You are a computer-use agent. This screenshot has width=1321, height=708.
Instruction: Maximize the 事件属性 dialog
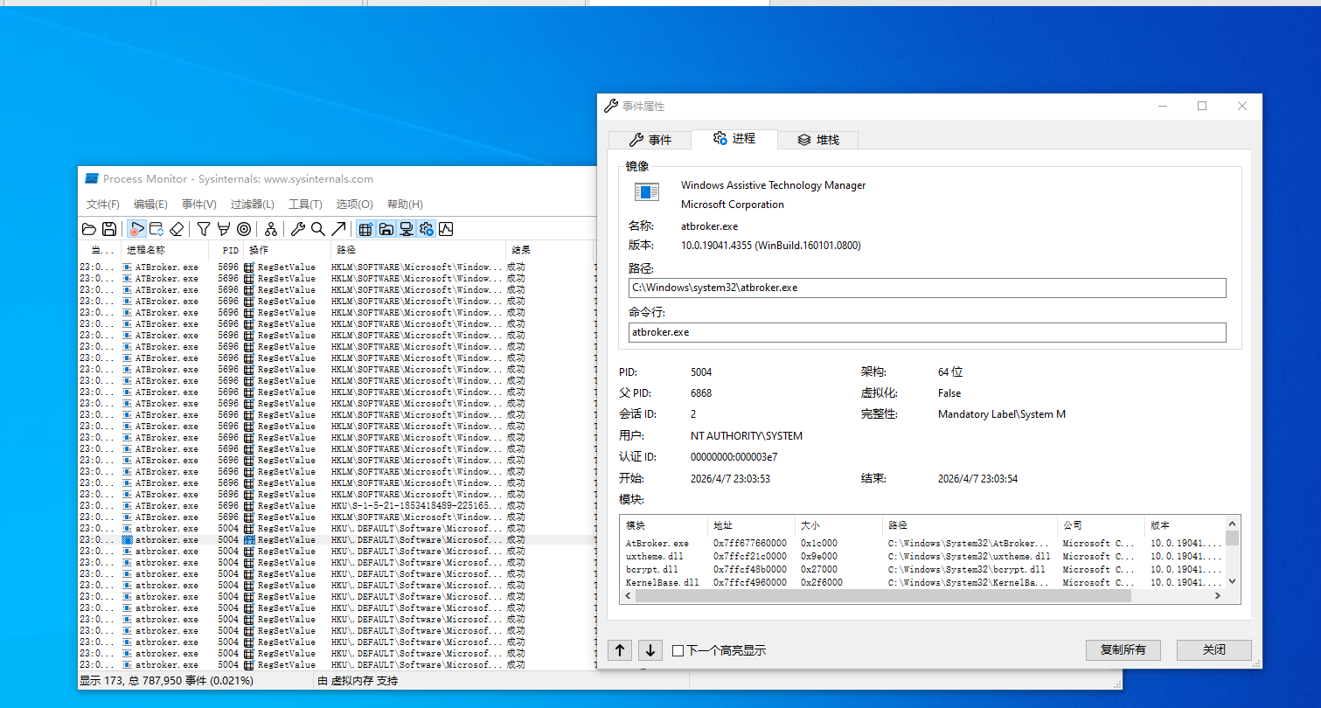pyautogui.click(x=1202, y=106)
